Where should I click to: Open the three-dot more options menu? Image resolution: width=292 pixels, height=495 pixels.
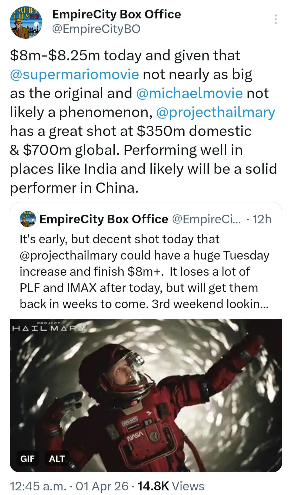(x=276, y=19)
